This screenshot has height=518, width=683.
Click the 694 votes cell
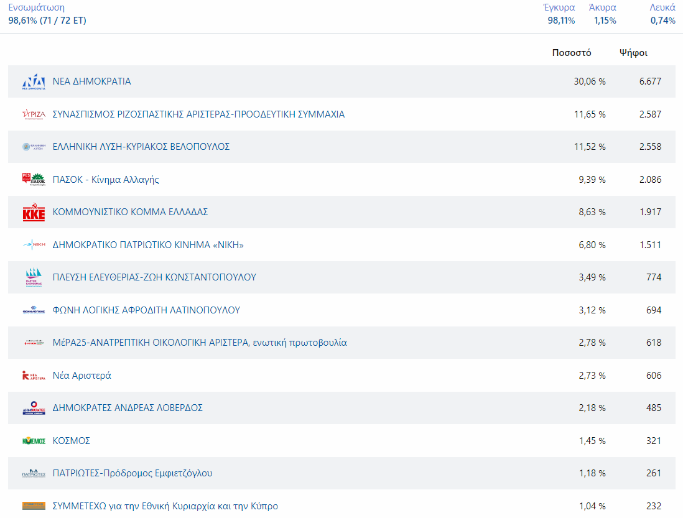tap(654, 310)
